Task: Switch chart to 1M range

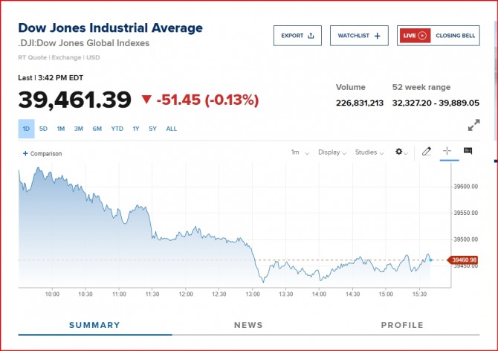Action: tap(61, 129)
